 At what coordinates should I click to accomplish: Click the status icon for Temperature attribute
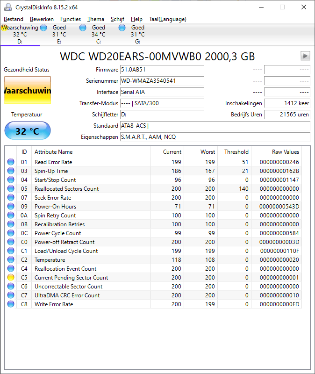[11, 259]
